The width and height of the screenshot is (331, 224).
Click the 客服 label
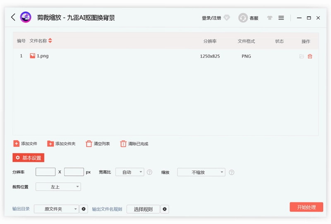point(254,18)
